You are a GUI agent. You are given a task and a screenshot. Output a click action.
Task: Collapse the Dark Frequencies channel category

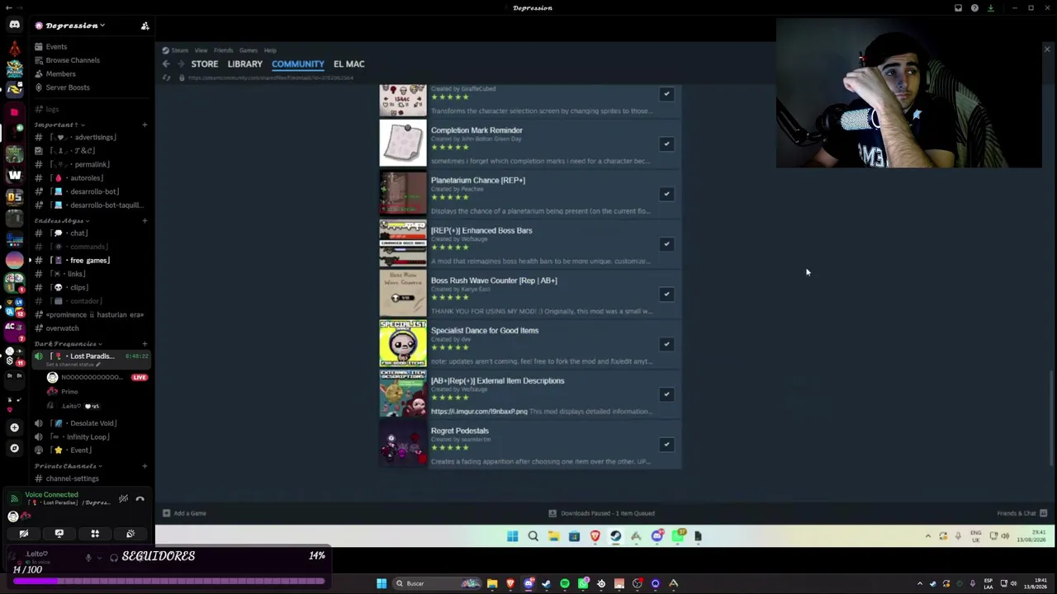[69, 343]
